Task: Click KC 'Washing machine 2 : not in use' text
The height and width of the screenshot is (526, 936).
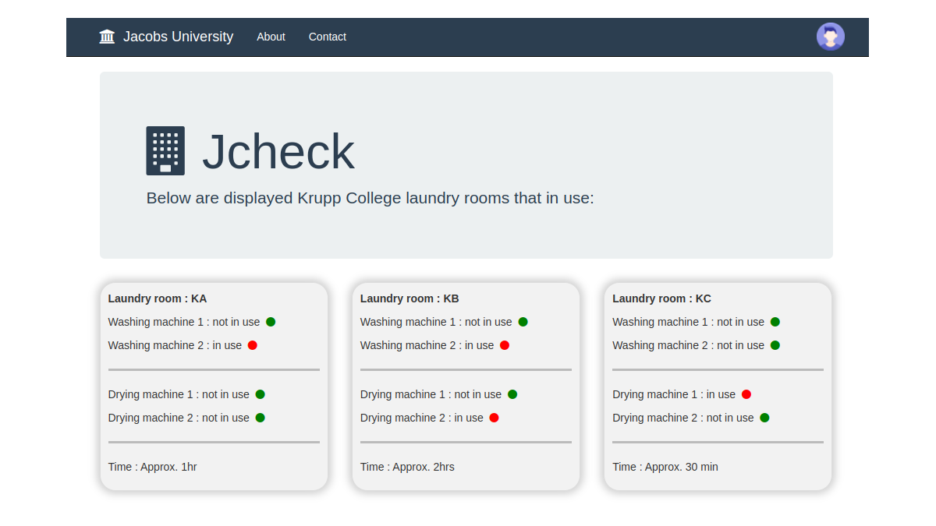Action: (x=688, y=345)
